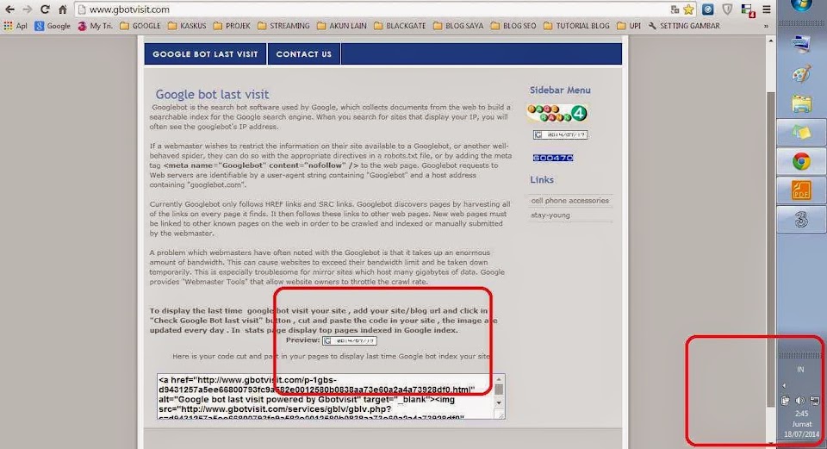
Task: Expand the STREAMING bookmark folder
Action: pos(283,25)
